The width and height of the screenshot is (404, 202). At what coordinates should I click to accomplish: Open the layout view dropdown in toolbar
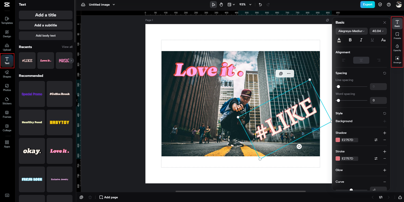[x=231, y=4]
